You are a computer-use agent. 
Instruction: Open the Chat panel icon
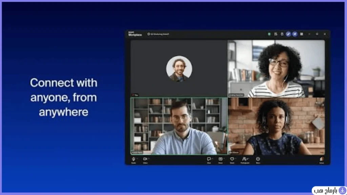209,159
